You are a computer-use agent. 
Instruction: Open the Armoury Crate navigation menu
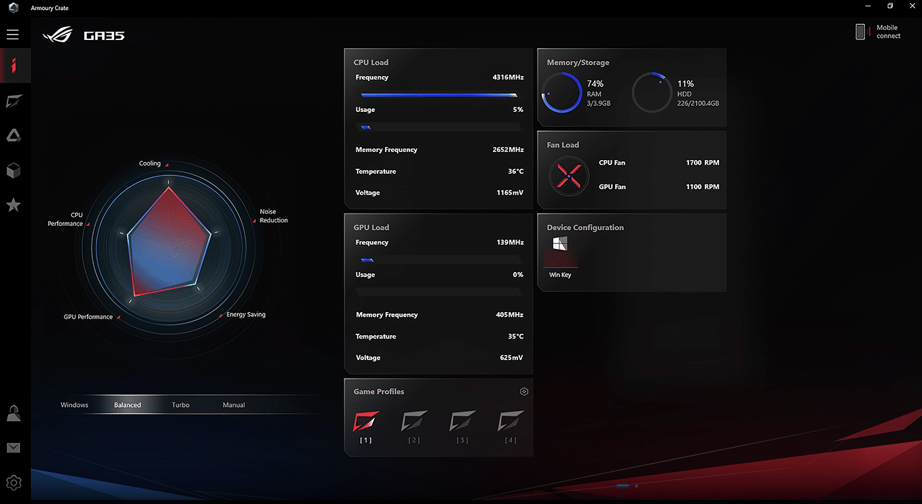pos(12,34)
